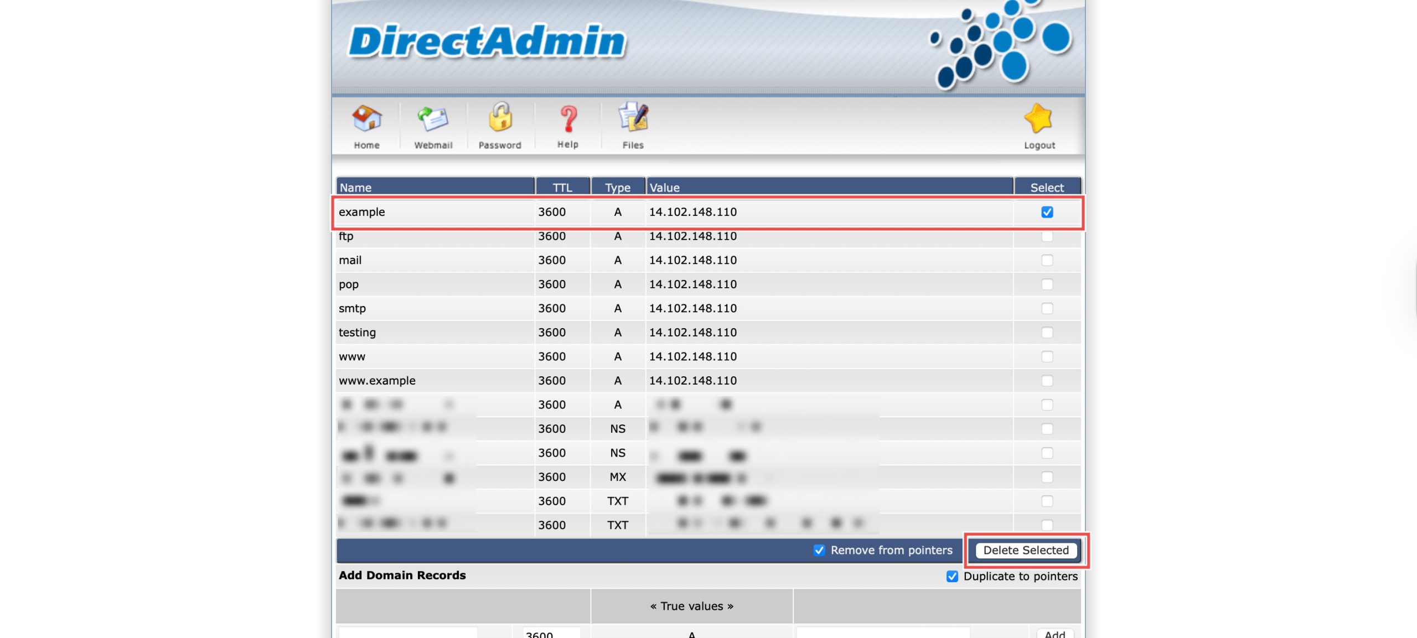Screen dimensions: 1417x638
Task: Tick the mail record checkbox
Action: (1047, 260)
